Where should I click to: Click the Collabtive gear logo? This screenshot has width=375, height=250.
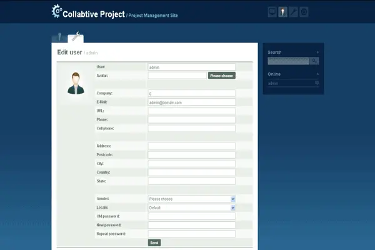(56, 11)
